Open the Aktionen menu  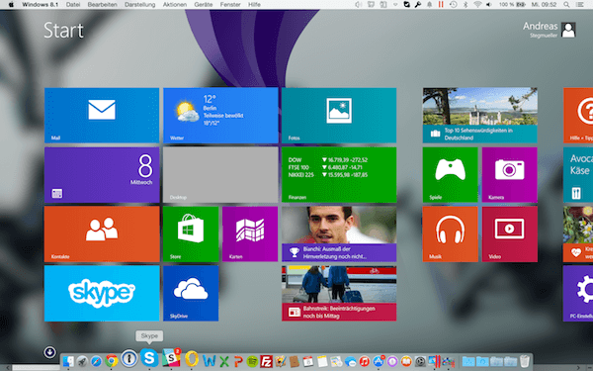pos(175,5)
